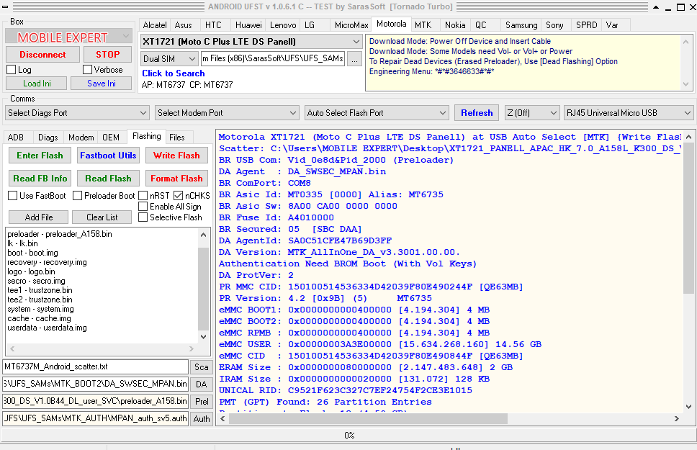
Task: Select the Files tab
Action: [177, 138]
